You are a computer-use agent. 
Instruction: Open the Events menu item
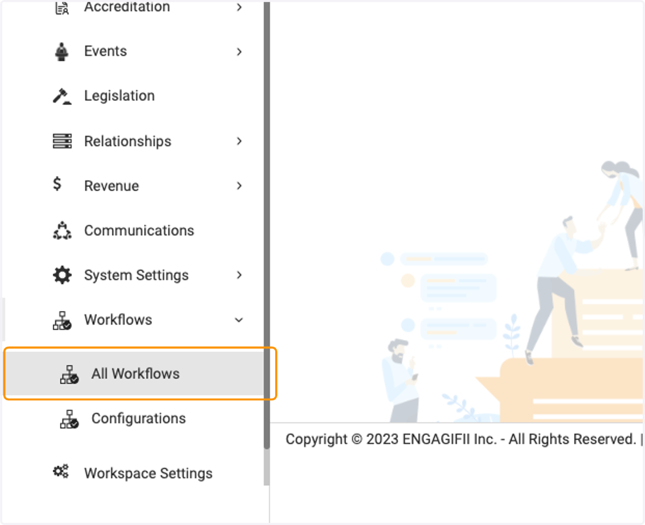(x=105, y=51)
